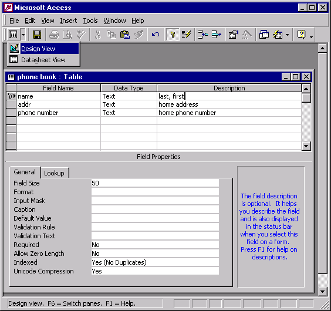This screenshot has height=311, width=331.
Task: Click the Default Value property field
Action: point(155,218)
